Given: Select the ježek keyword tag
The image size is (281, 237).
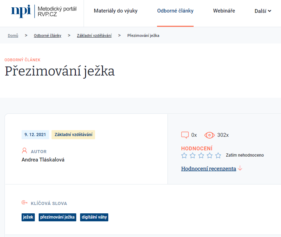Looking at the screenshot, I should point(28,217).
